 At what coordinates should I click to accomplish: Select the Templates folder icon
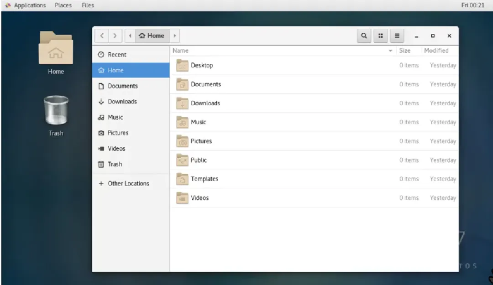point(182,179)
